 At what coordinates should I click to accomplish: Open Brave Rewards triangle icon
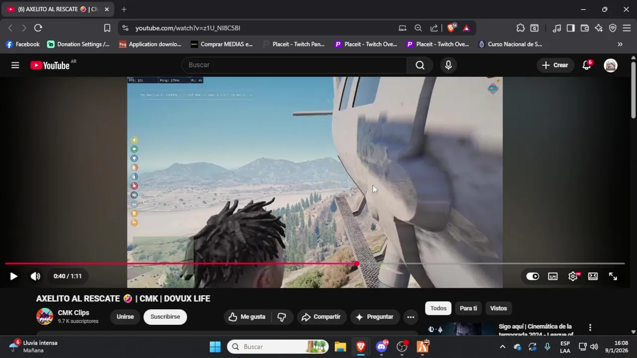[x=466, y=28]
